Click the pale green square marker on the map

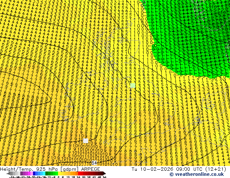tap(133, 85)
